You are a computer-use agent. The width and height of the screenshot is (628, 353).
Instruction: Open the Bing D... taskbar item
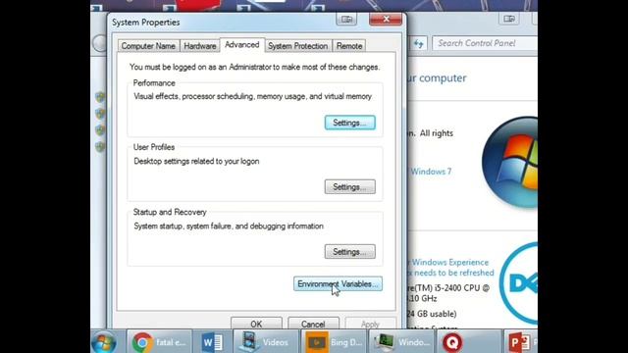334,342
